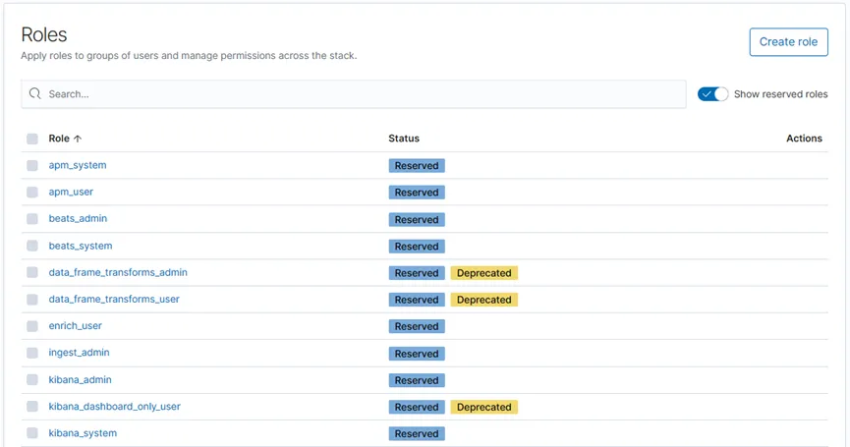The height and width of the screenshot is (447, 850).
Task: Click the magnifier icon in search box
Action: click(x=35, y=93)
